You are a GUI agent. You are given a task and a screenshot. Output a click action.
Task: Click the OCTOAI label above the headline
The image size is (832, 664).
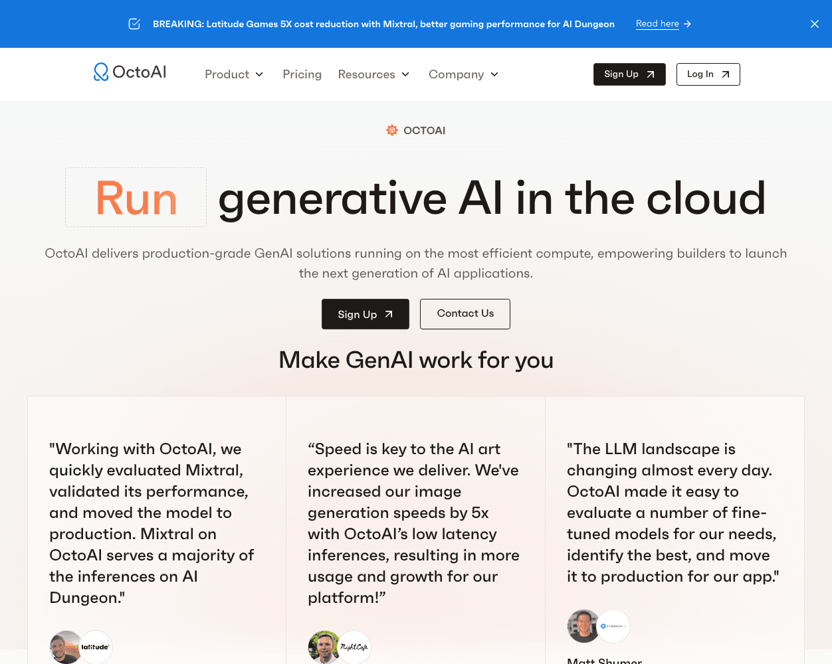click(424, 130)
